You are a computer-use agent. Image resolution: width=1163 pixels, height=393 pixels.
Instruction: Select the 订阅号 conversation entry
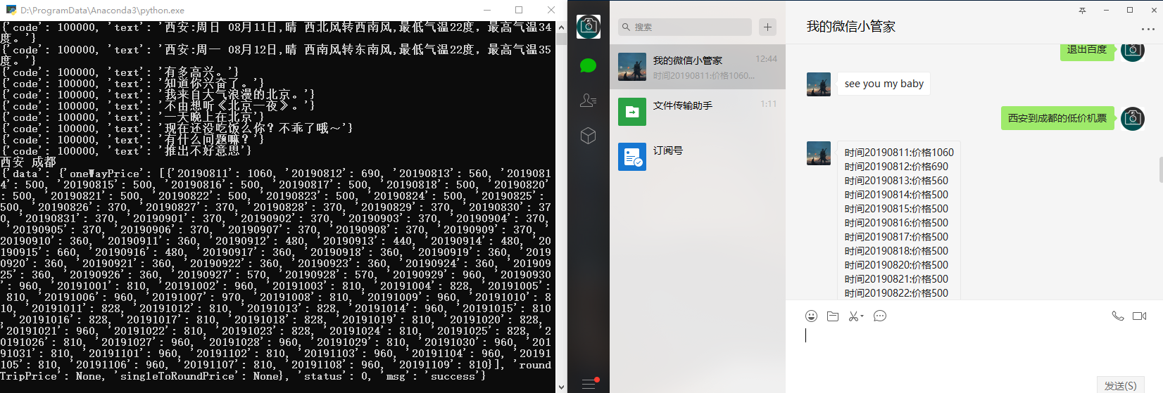click(x=698, y=157)
